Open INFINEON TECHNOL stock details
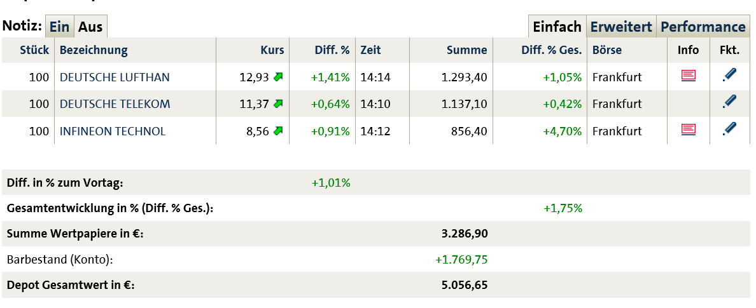 pyautogui.click(x=112, y=131)
